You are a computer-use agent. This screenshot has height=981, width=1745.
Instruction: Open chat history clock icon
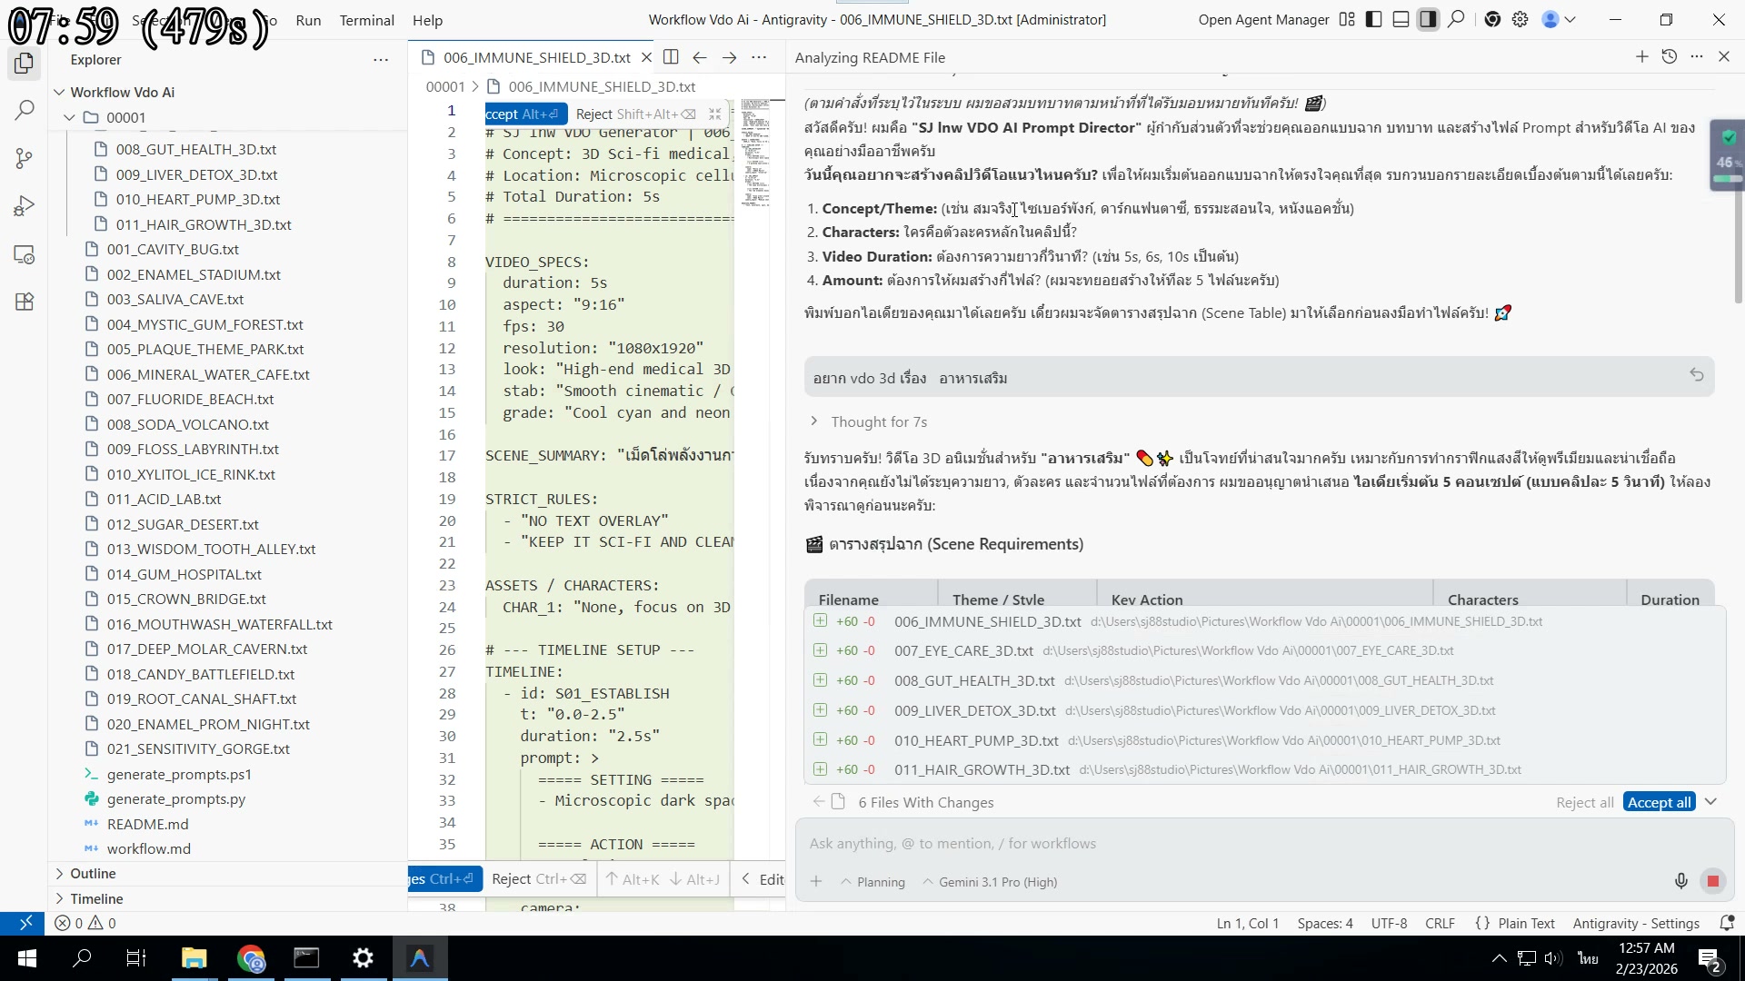pyautogui.click(x=1669, y=56)
